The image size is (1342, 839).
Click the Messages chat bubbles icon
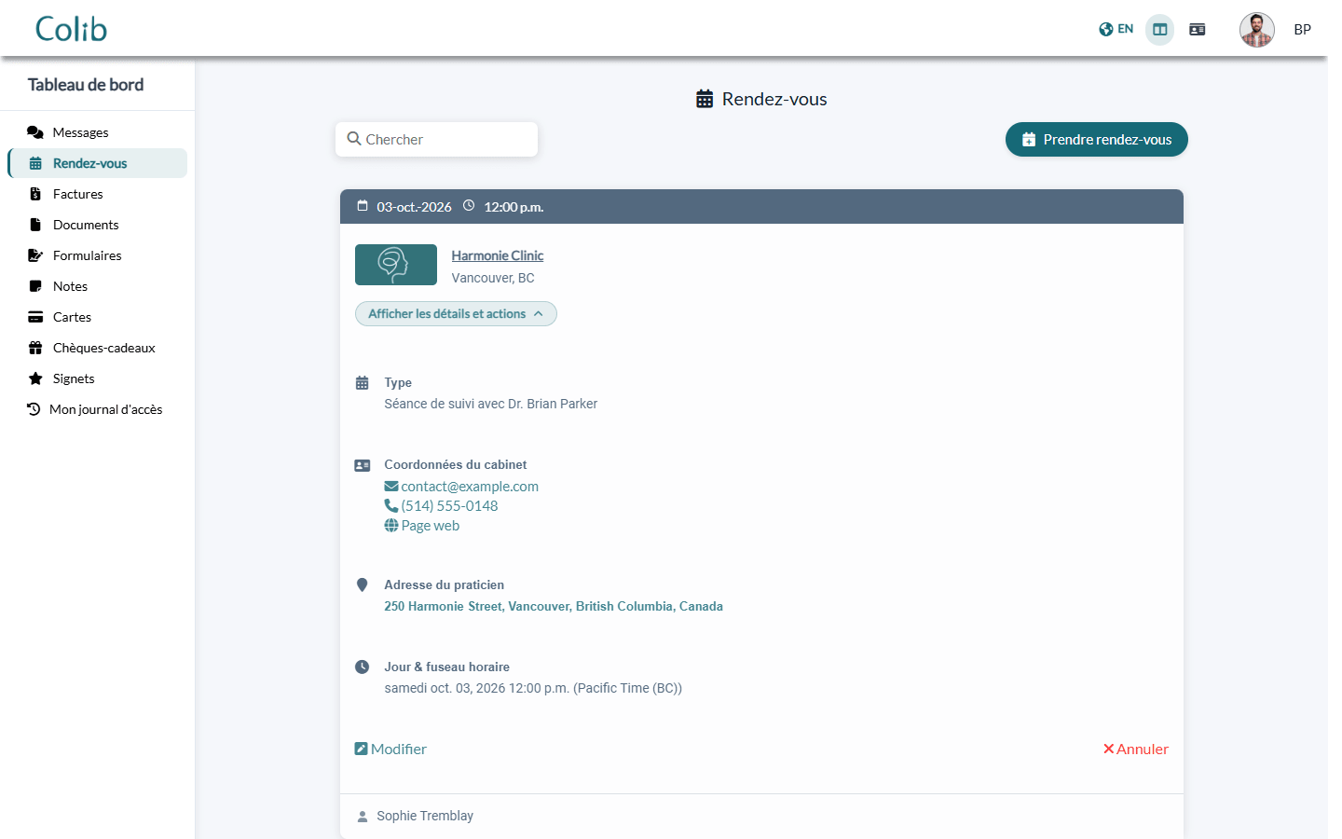[35, 132]
